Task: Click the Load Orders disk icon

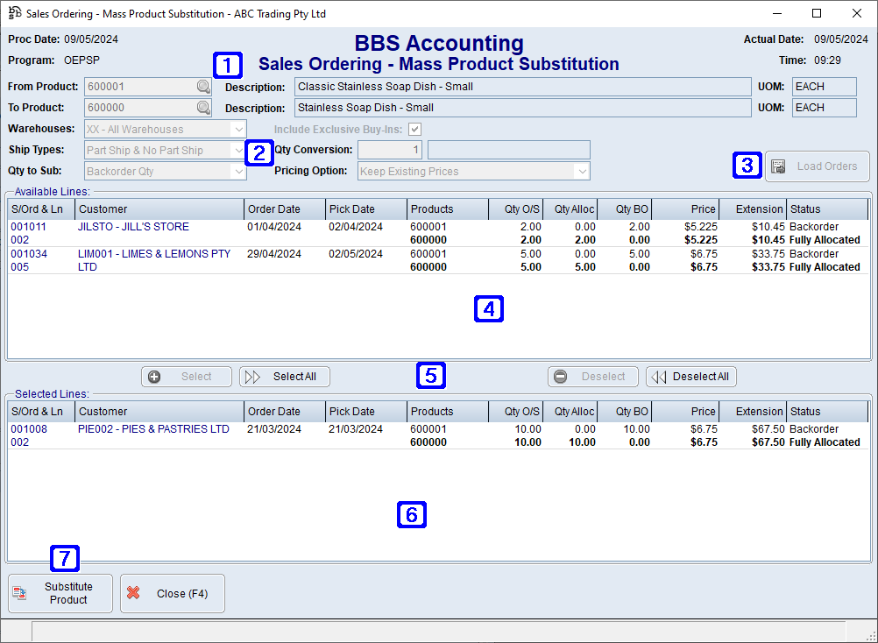Action: click(x=779, y=166)
